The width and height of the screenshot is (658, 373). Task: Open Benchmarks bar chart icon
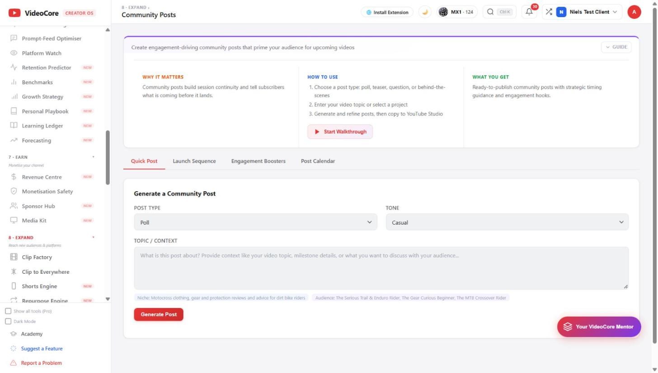pos(14,82)
